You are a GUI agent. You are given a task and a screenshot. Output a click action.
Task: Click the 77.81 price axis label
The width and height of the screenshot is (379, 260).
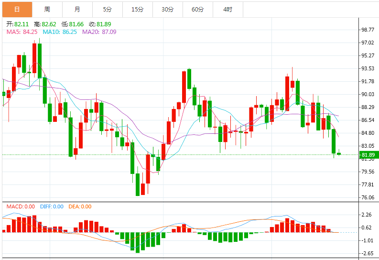368,184
